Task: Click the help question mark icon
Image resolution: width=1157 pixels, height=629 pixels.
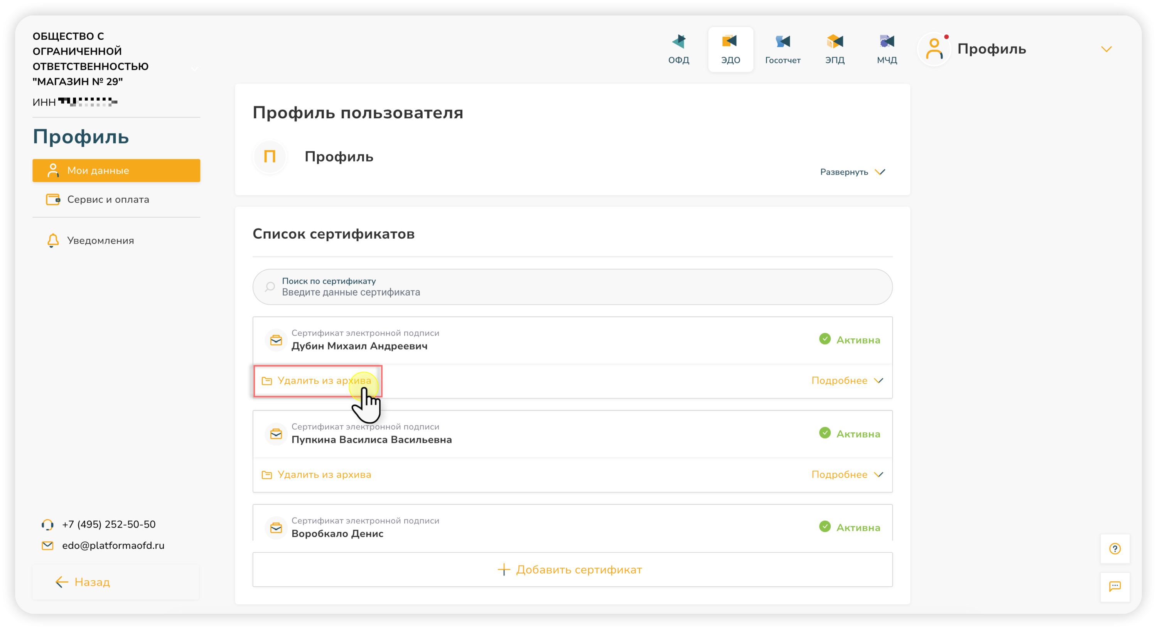Action: (x=1115, y=548)
